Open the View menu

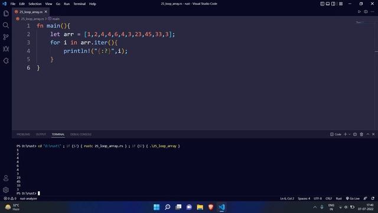48,4
